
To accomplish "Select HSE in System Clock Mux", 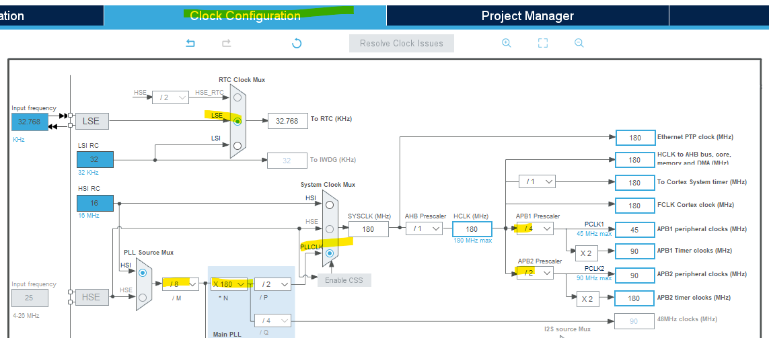I will (x=330, y=228).
